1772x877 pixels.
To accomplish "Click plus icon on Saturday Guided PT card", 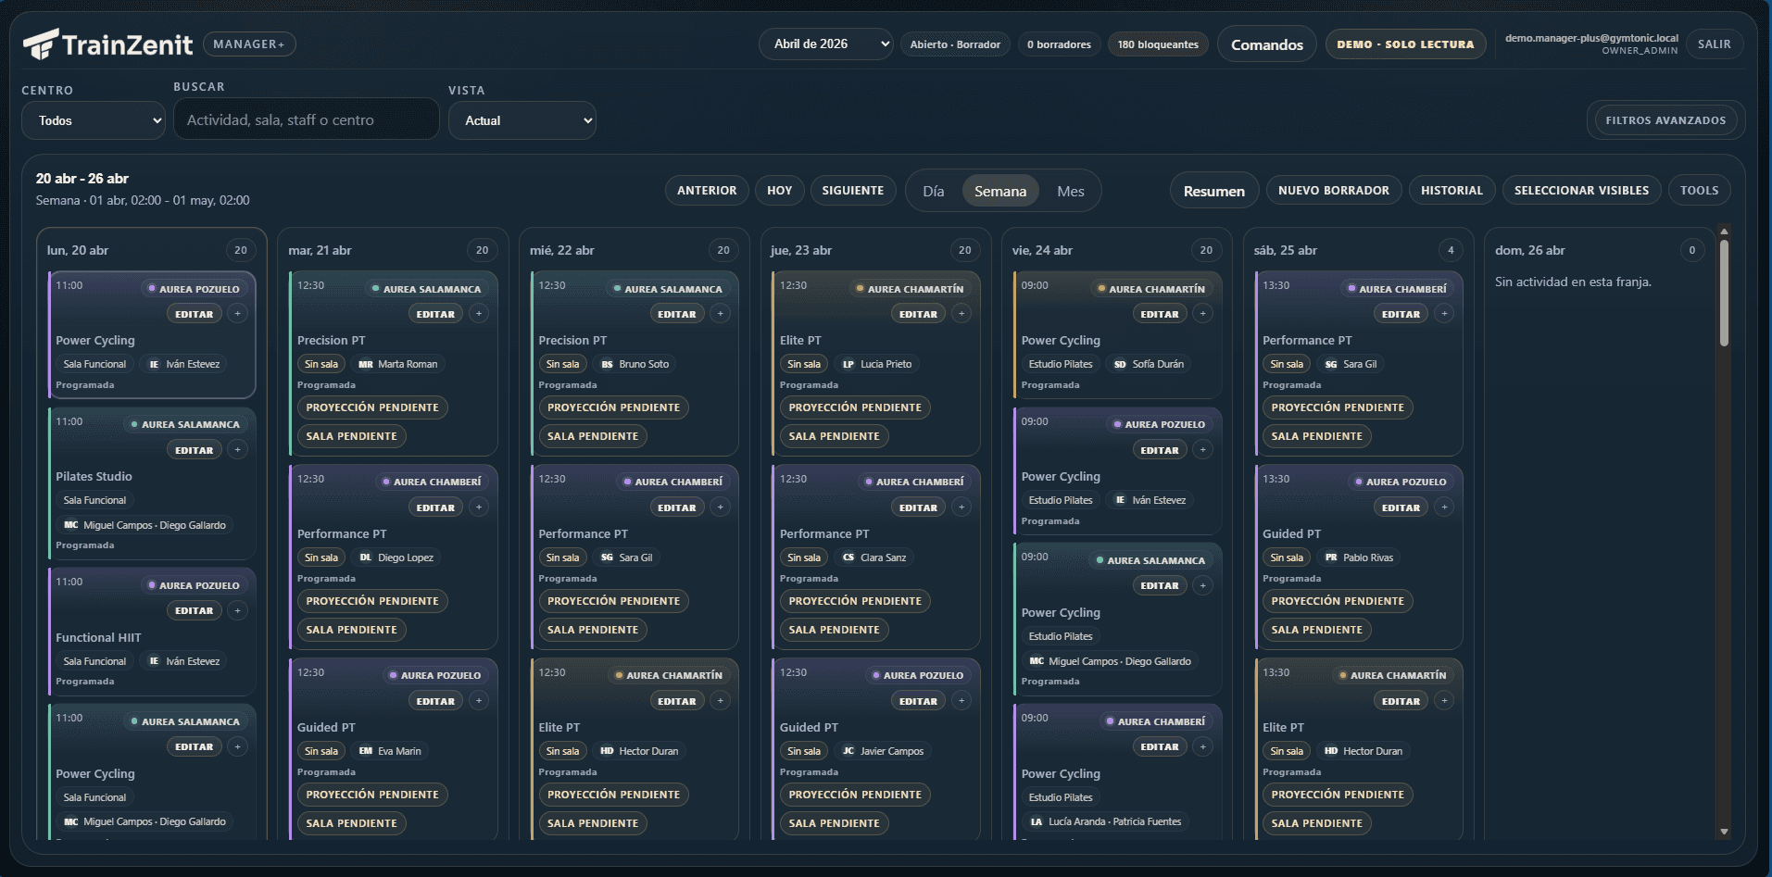I will [1444, 507].
